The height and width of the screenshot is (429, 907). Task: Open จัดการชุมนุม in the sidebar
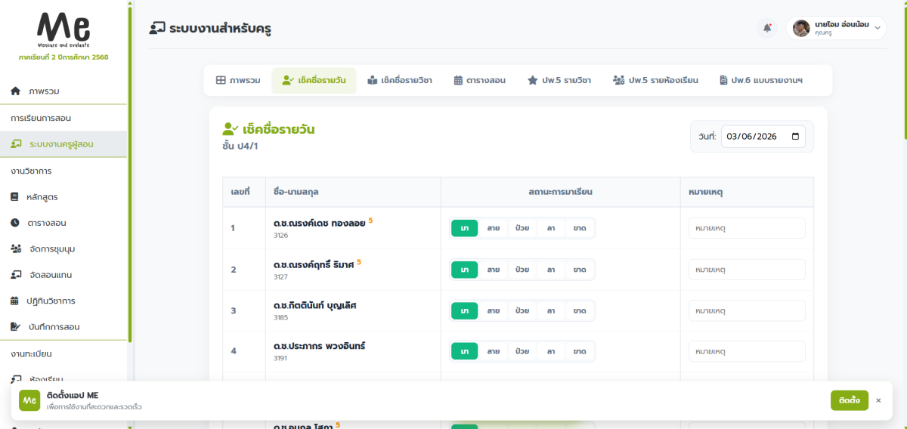click(x=64, y=248)
